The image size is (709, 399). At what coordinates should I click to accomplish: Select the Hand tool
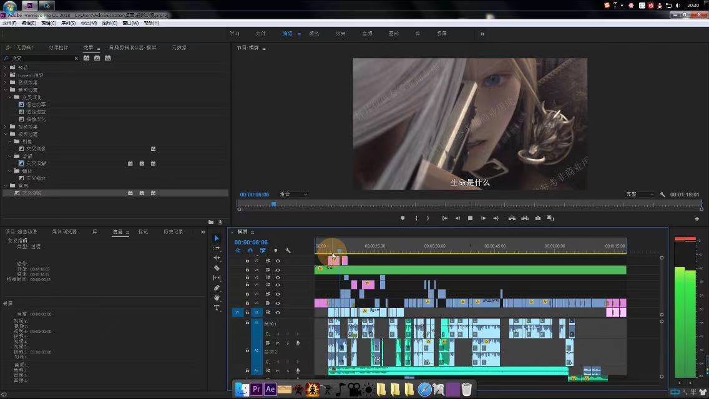tap(217, 297)
